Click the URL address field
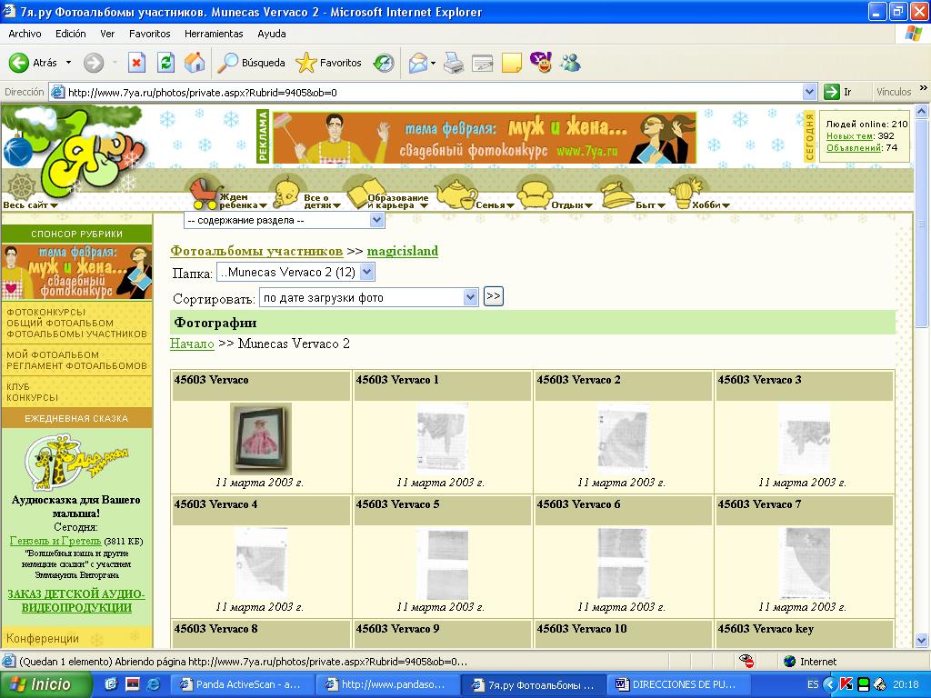 pos(433,92)
